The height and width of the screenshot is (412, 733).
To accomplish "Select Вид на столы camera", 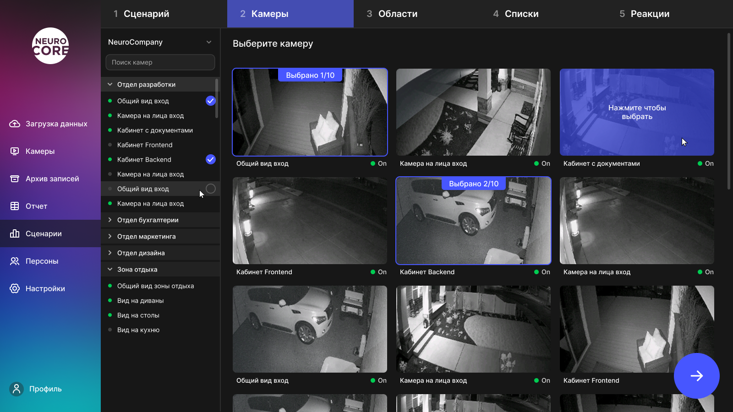I will [x=160, y=315].
